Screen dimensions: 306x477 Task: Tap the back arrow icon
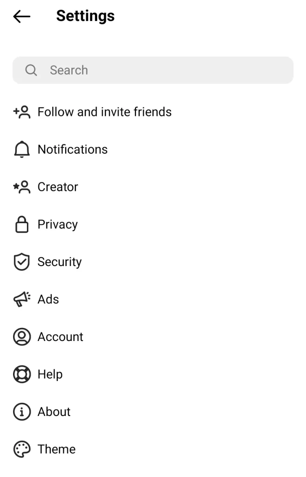pos(21,16)
